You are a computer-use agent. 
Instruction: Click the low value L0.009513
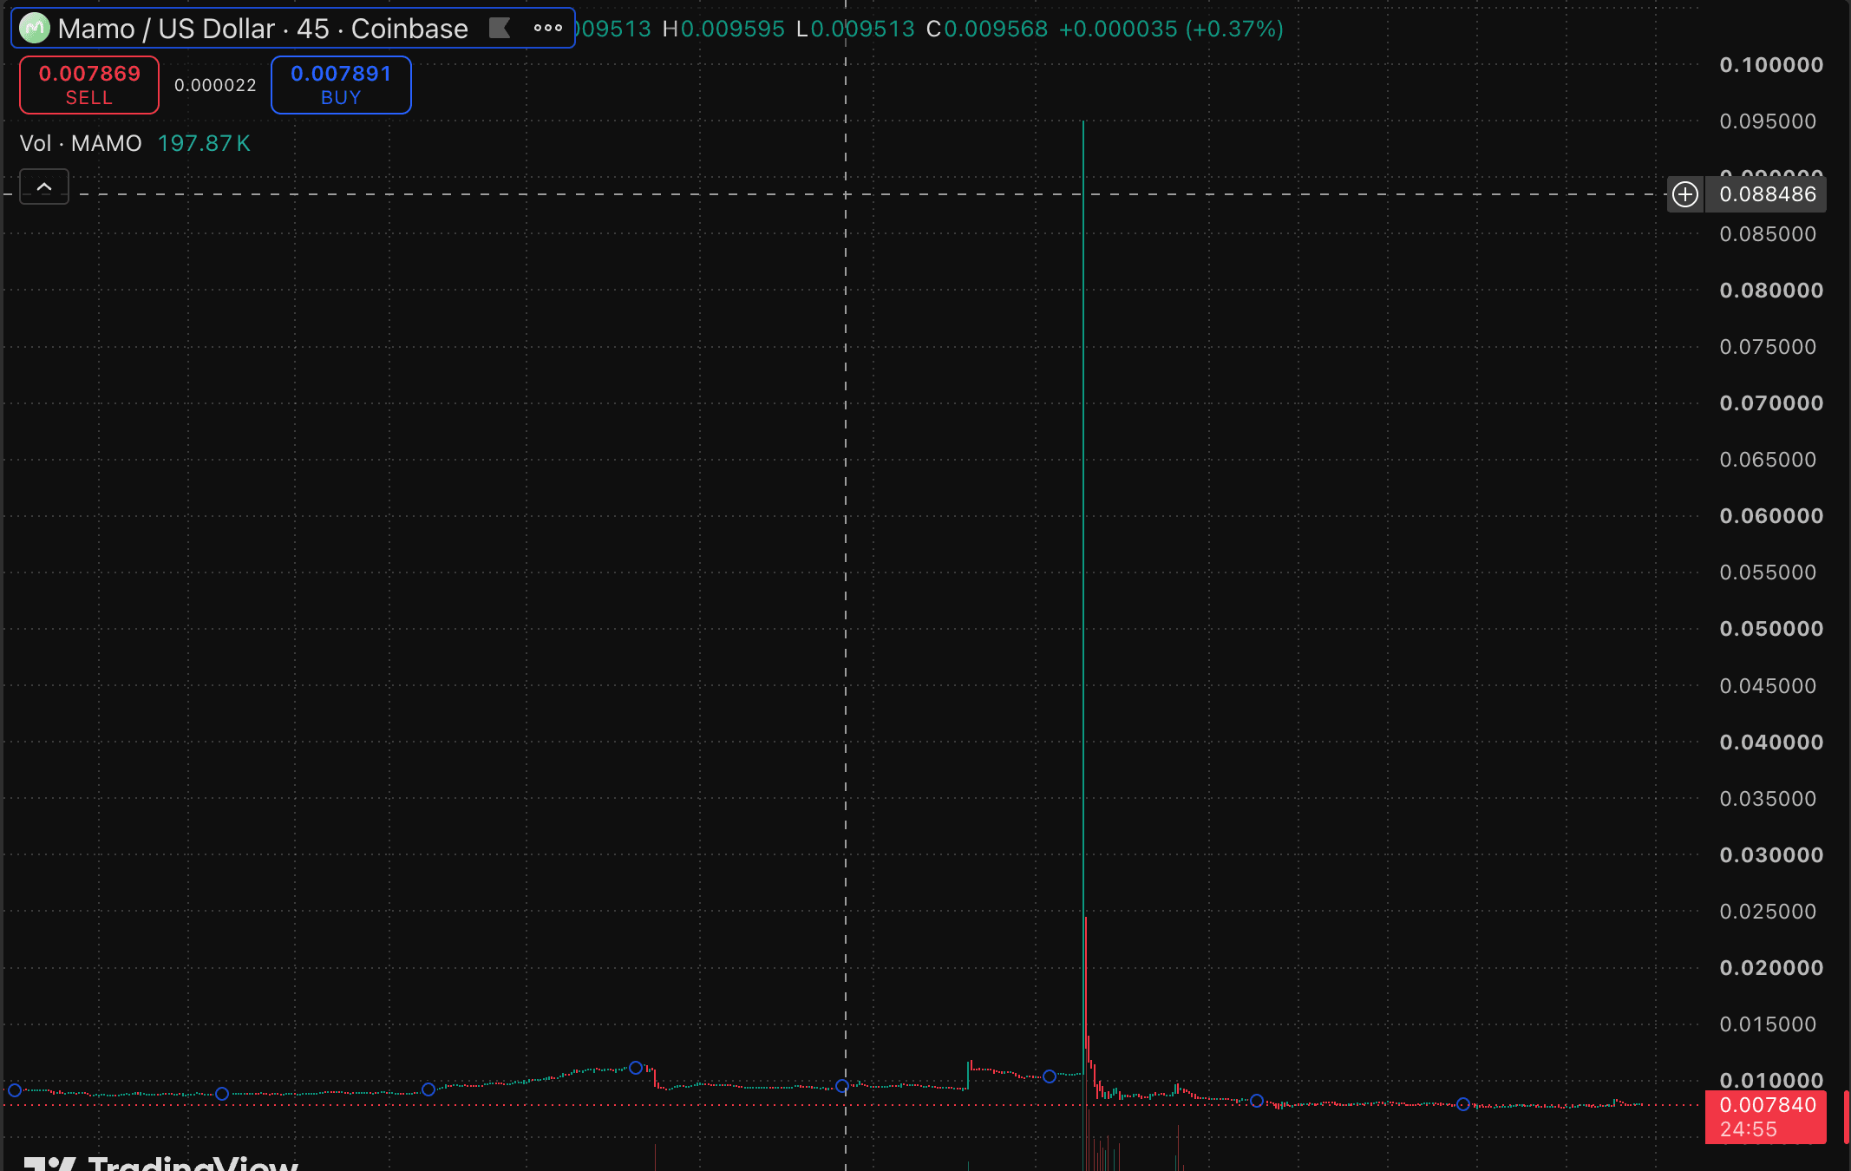click(x=855, y=29)
